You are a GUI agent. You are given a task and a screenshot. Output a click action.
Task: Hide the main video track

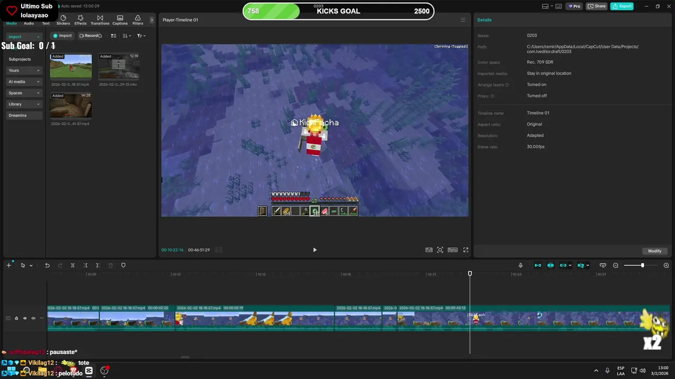[x=24, y=318]
